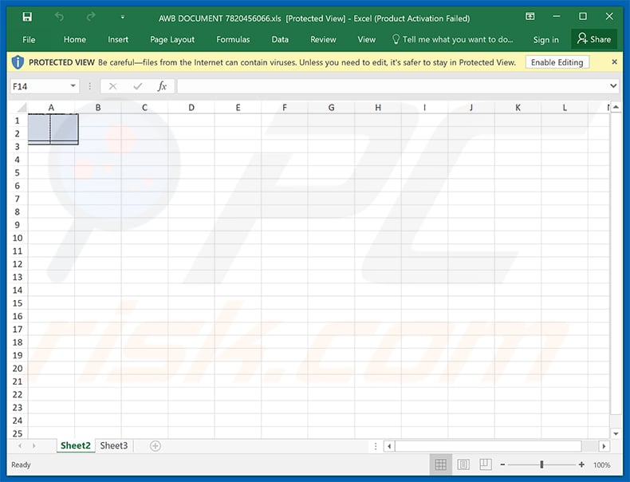Click the Sign in link

pyautogui.click(x=545, y=39)
